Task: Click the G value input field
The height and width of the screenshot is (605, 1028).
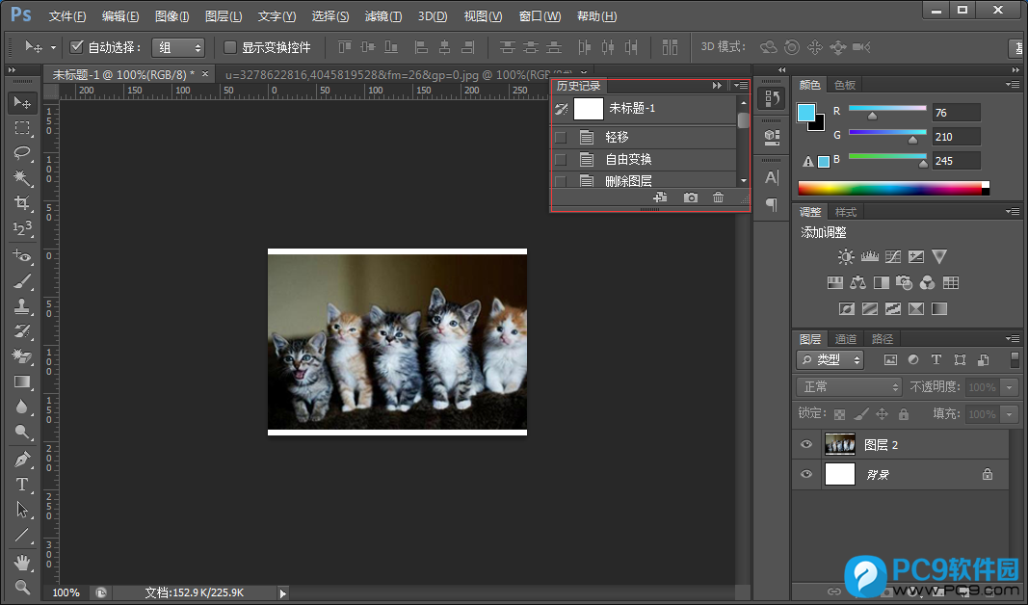Action: click(957, 137)
